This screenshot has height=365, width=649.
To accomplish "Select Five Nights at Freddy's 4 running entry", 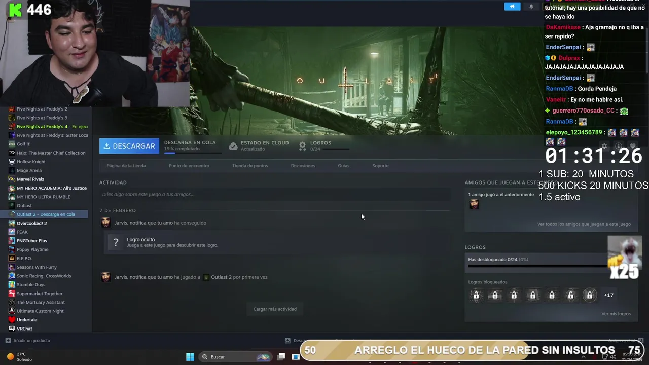I will 48,126.
